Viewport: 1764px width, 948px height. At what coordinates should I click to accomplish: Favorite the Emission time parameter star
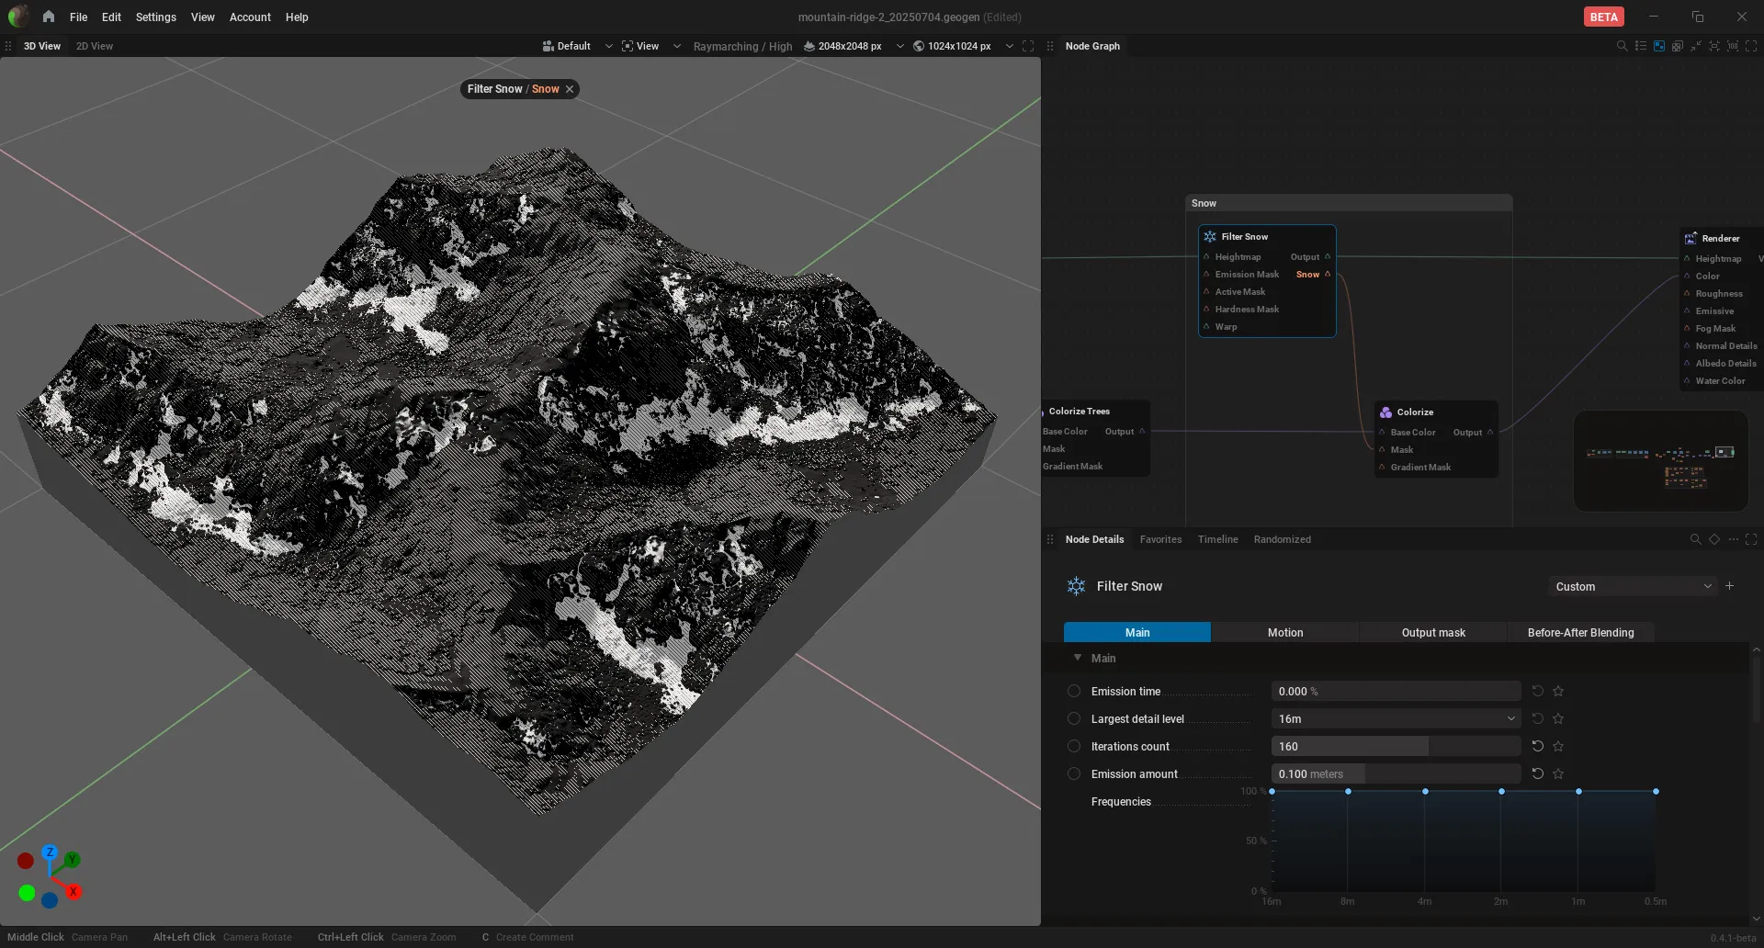1558,691
